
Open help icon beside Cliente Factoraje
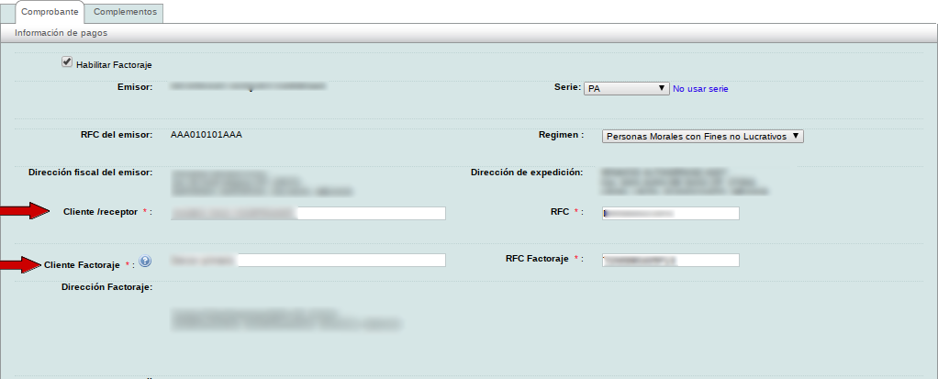click(145, 262)
